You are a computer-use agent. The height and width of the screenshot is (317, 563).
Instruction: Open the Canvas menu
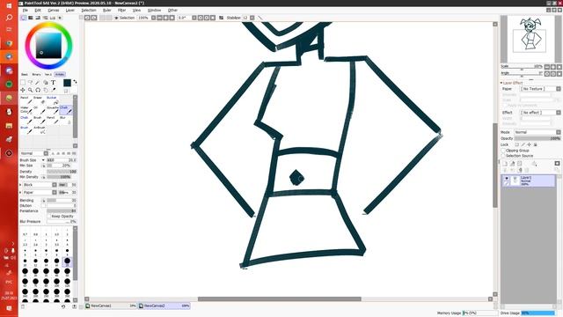[x=54, y=11]
